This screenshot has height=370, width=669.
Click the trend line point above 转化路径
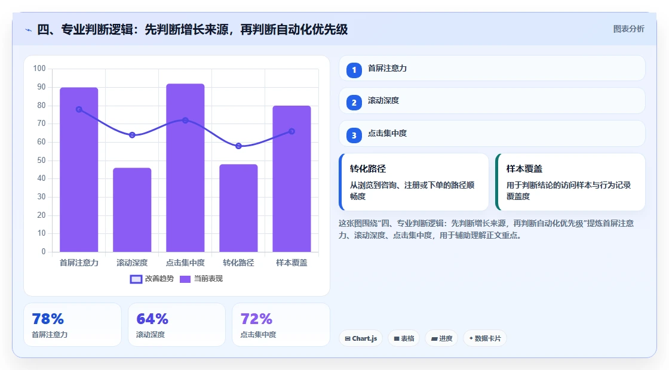coord(238,146)
